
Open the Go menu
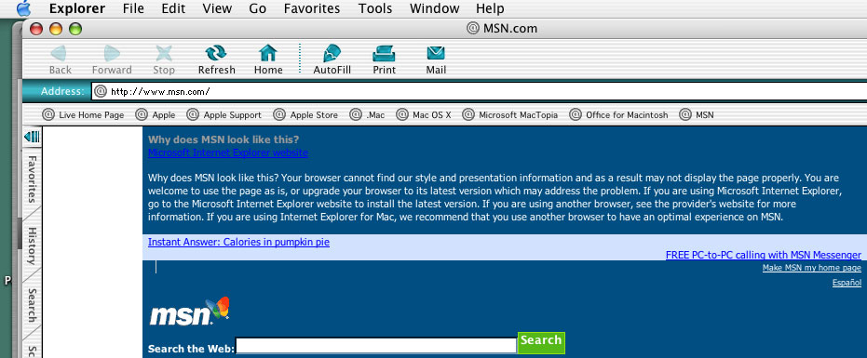click(258, 8)
